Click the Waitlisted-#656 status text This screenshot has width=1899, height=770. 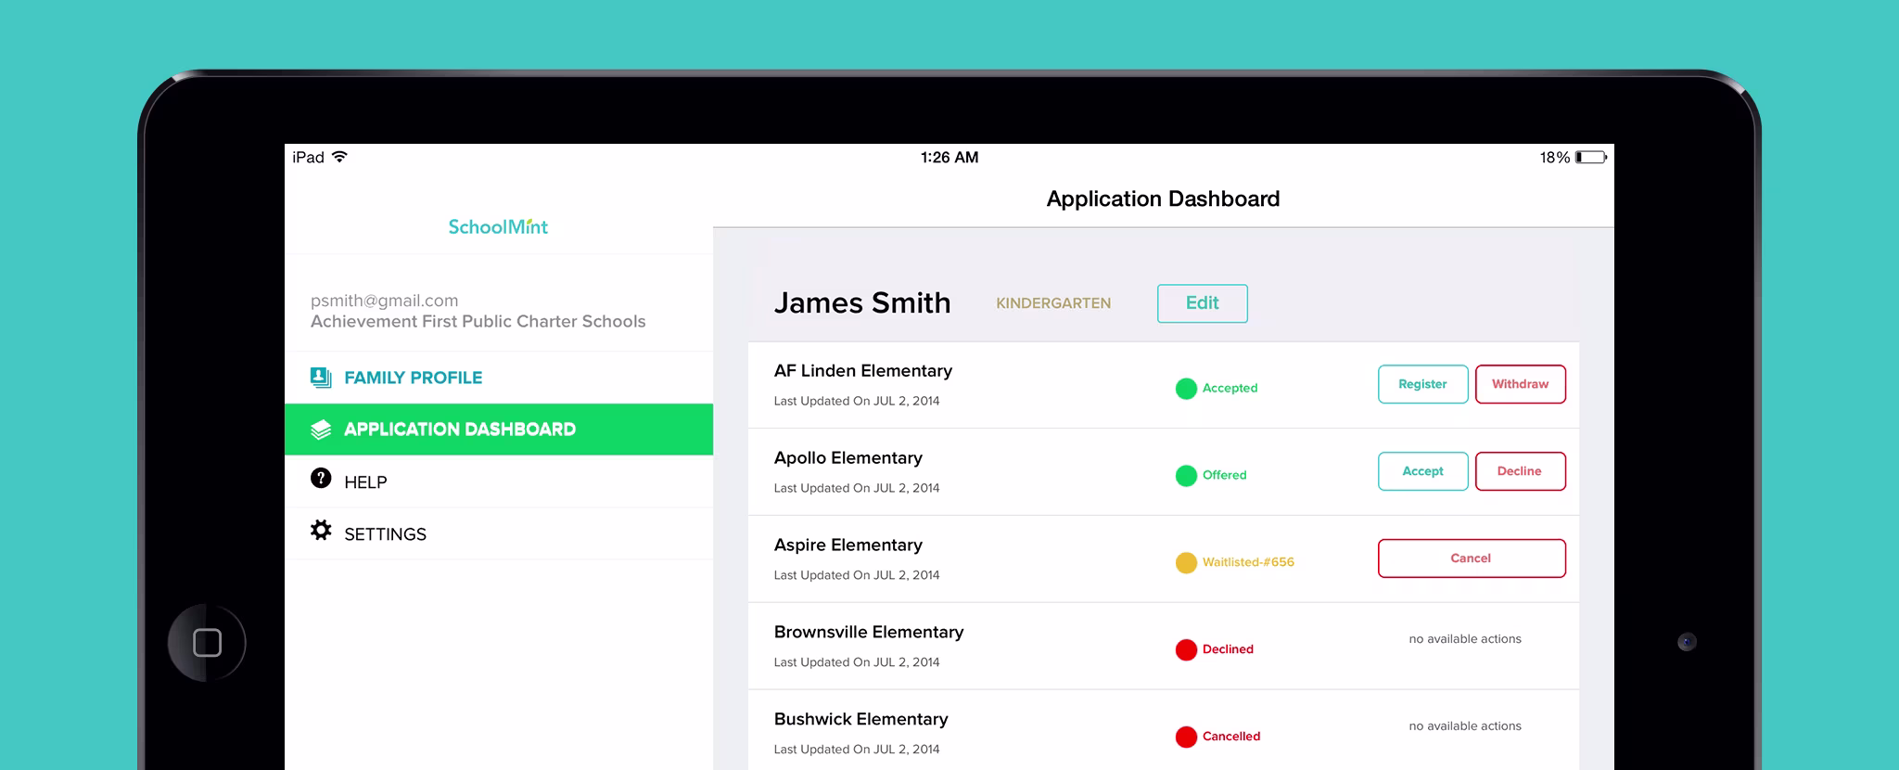(x=1248, y=562)
